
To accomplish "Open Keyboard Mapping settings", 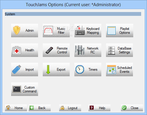I will tap(88, 31).
